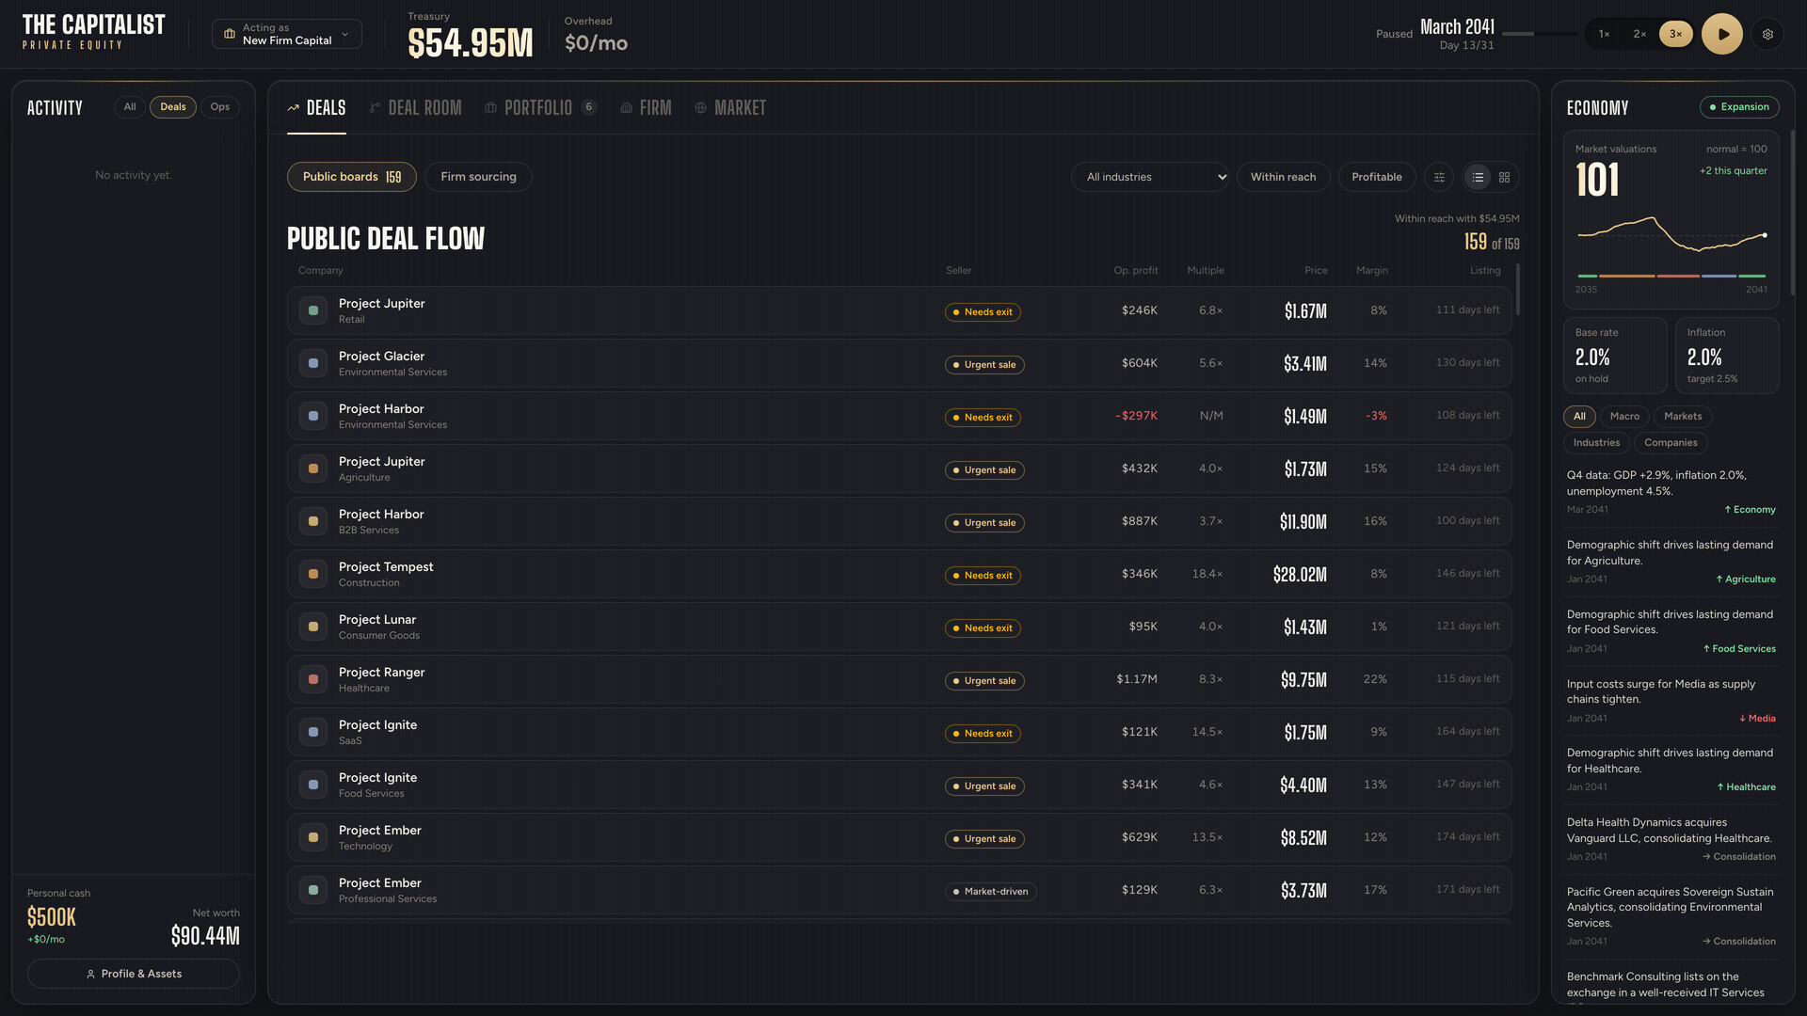The image size is (1807, 1016).
Task: Switch to list view layout
Action: pyautogui.click(x=1478, y=177)
